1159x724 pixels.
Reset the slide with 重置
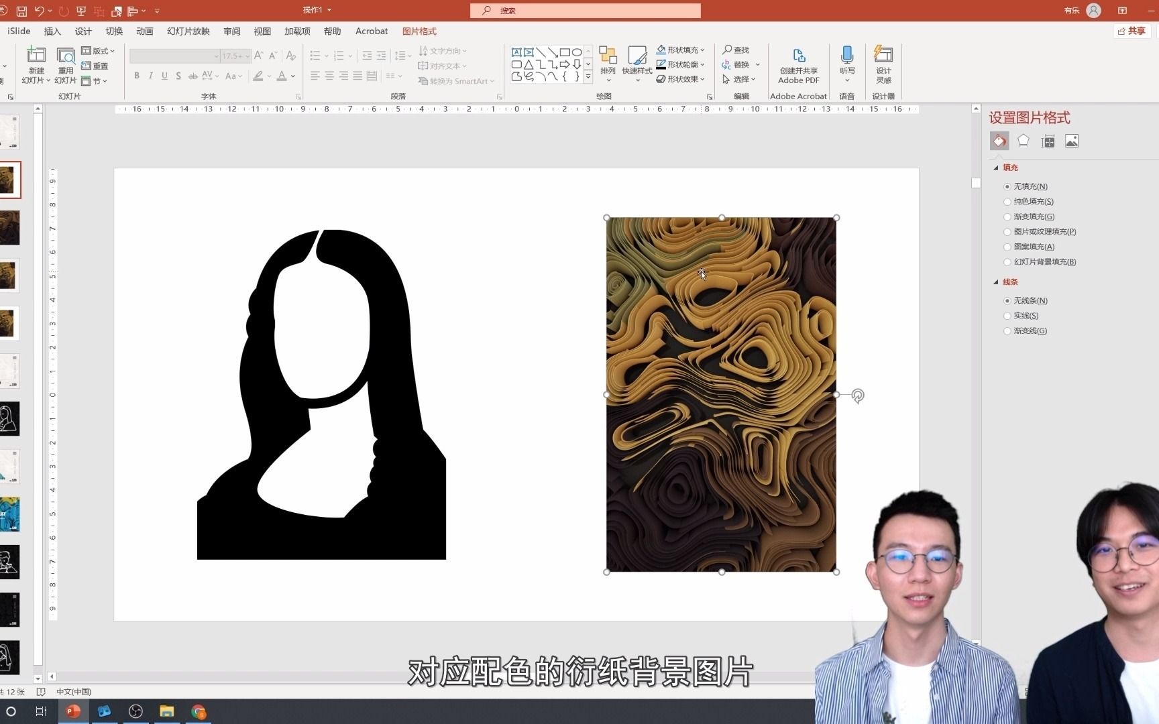coord(95,66)
